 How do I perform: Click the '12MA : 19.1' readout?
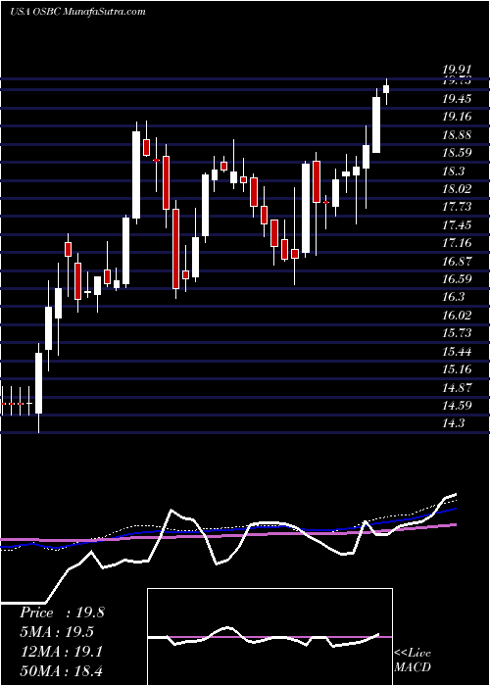[62, 653]
